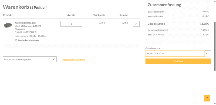Click the Versandkosten value 6,99 €
216x105 pixels.
click(x=205, y=16)
